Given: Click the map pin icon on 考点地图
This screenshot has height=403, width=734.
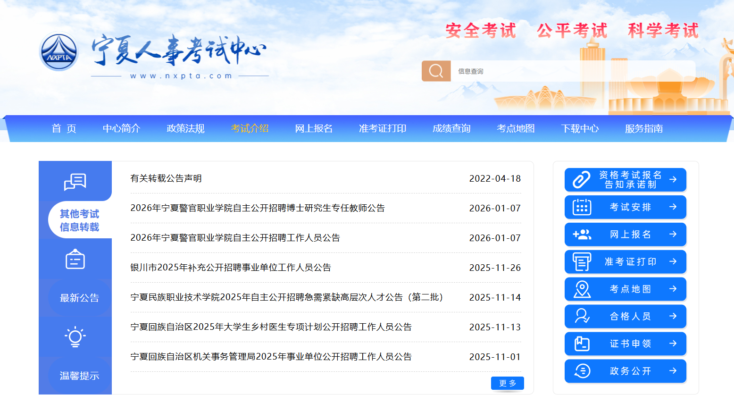Looking at the screenshot, I should pos(582,289).
